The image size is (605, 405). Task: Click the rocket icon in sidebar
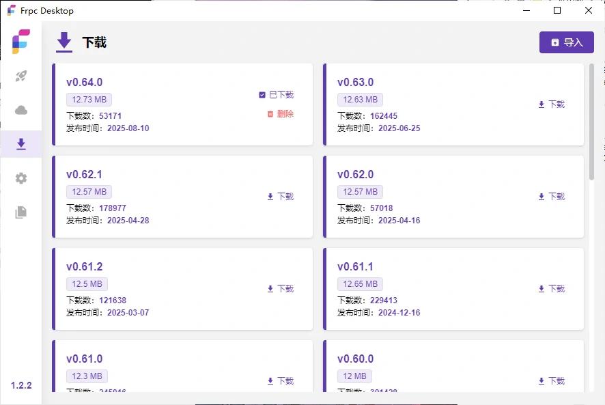(x=21, y=76)
